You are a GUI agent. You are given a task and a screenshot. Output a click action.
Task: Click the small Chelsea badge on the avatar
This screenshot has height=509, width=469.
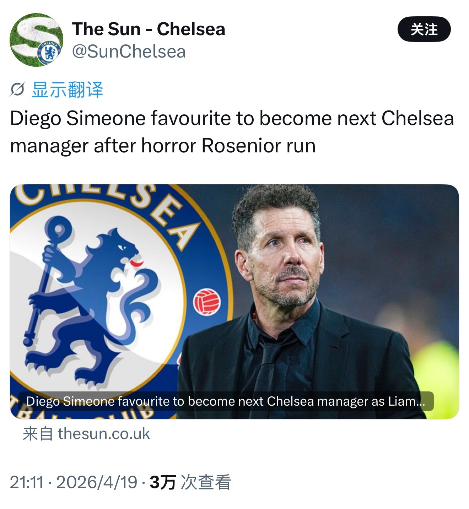point(49,53)
